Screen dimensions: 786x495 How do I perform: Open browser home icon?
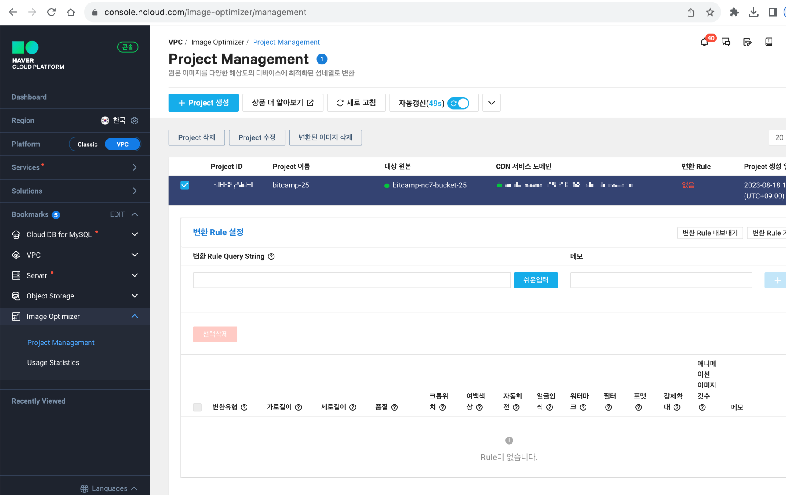[x=71, y=12]
